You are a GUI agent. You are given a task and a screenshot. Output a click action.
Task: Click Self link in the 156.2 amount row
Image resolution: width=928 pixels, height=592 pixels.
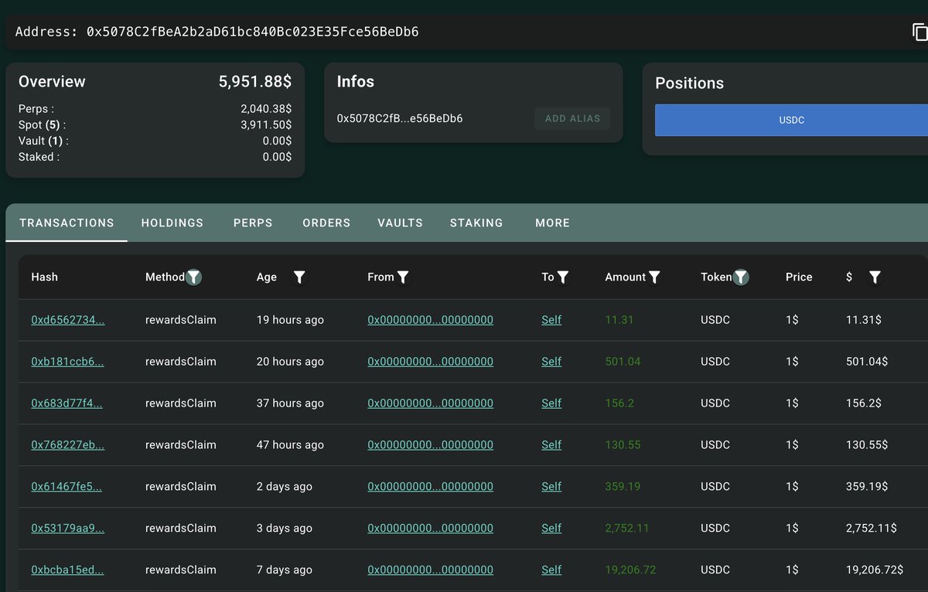pyautogui.click(x=551, y=403)
